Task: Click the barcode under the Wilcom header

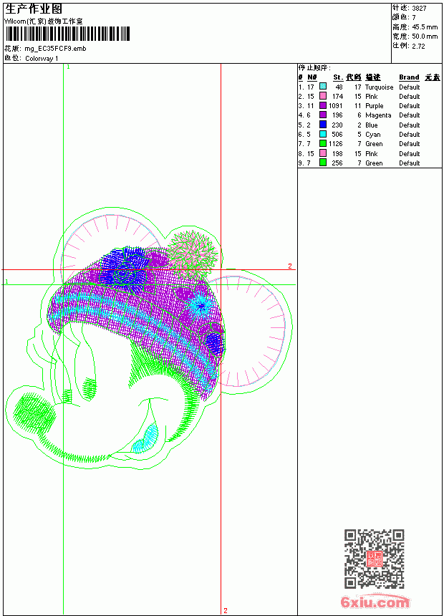Action: [67, 34]
